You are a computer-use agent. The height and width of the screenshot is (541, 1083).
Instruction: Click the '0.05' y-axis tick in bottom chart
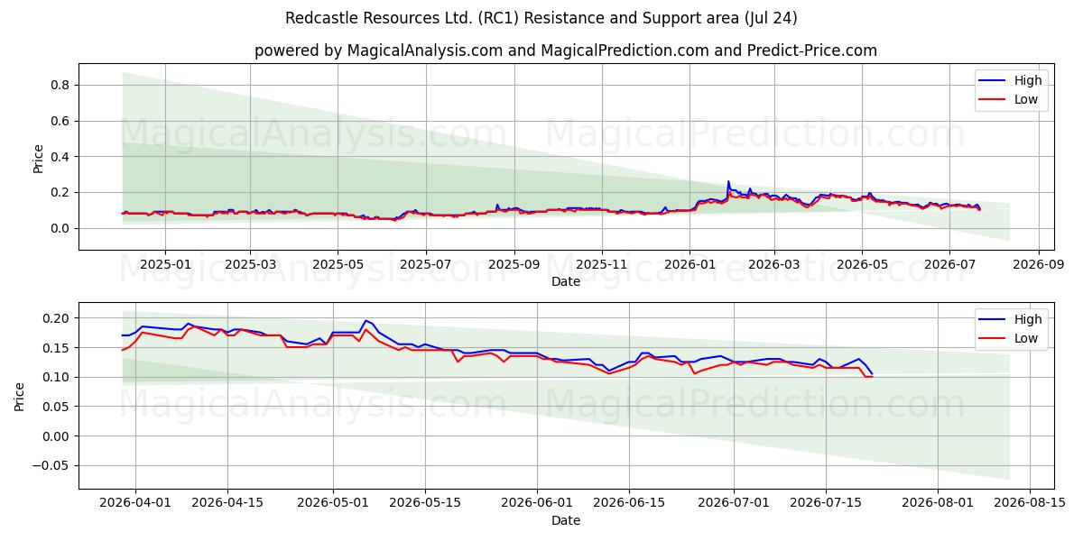[x=57, y=407]
